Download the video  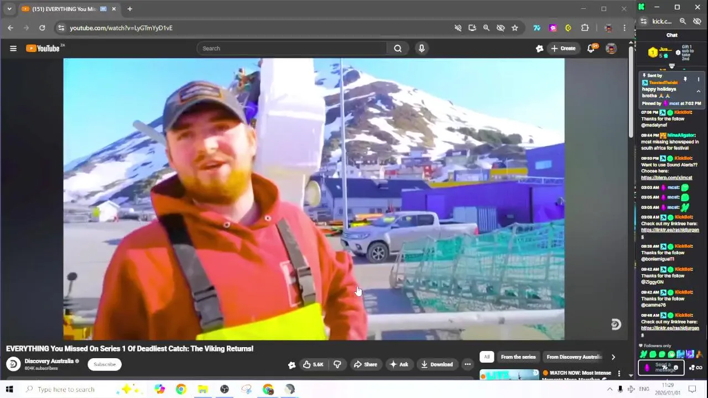point(436,364)
